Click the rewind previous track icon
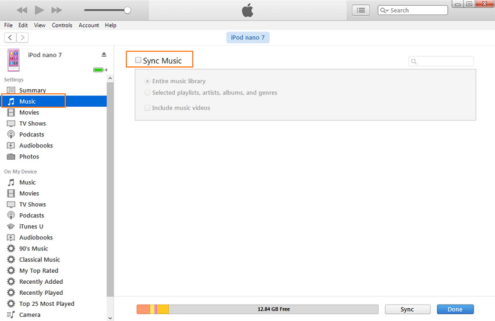Viewport: 495px width, 321px height. [22, 10]
